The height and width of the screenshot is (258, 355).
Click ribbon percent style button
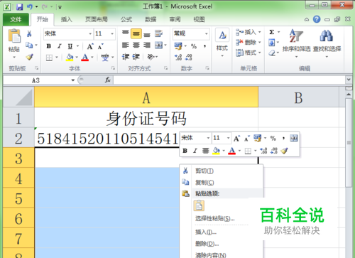click(x=194, y=46)
